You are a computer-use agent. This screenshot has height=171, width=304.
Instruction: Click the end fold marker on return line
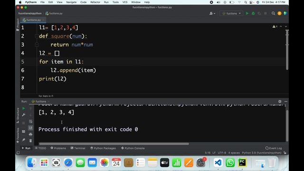(x=37, y=45)
